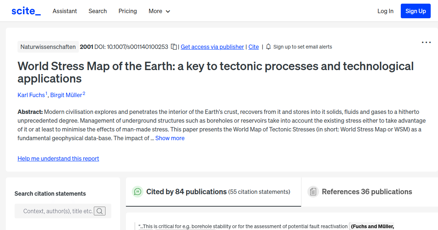Click the green quote icon on Cited by
This screenshot has height=230, width=438.
(137, 191)
